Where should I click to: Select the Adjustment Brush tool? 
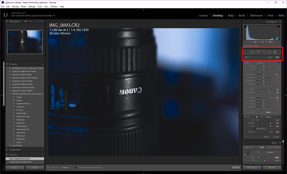[x=276, y=52]
